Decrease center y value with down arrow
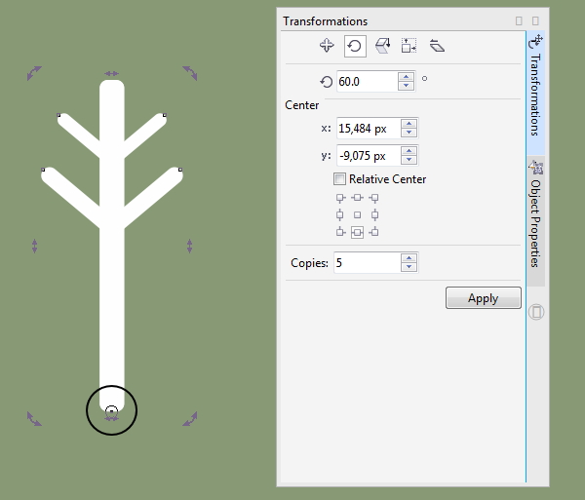The image size is (585, 500). click(x=409, y=160)
